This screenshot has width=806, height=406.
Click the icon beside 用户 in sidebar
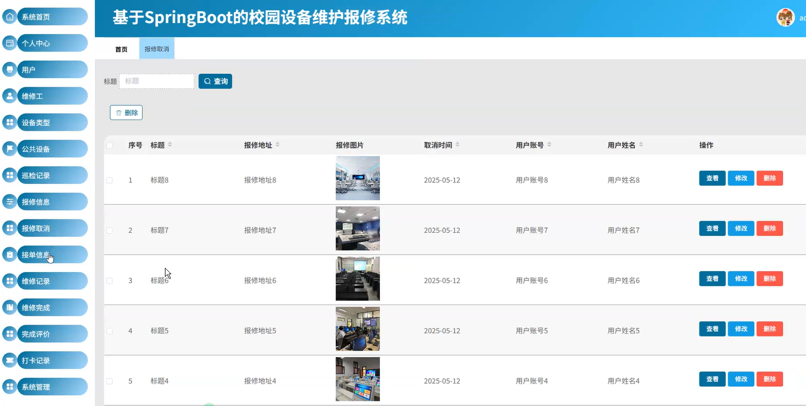coord(10,70)
